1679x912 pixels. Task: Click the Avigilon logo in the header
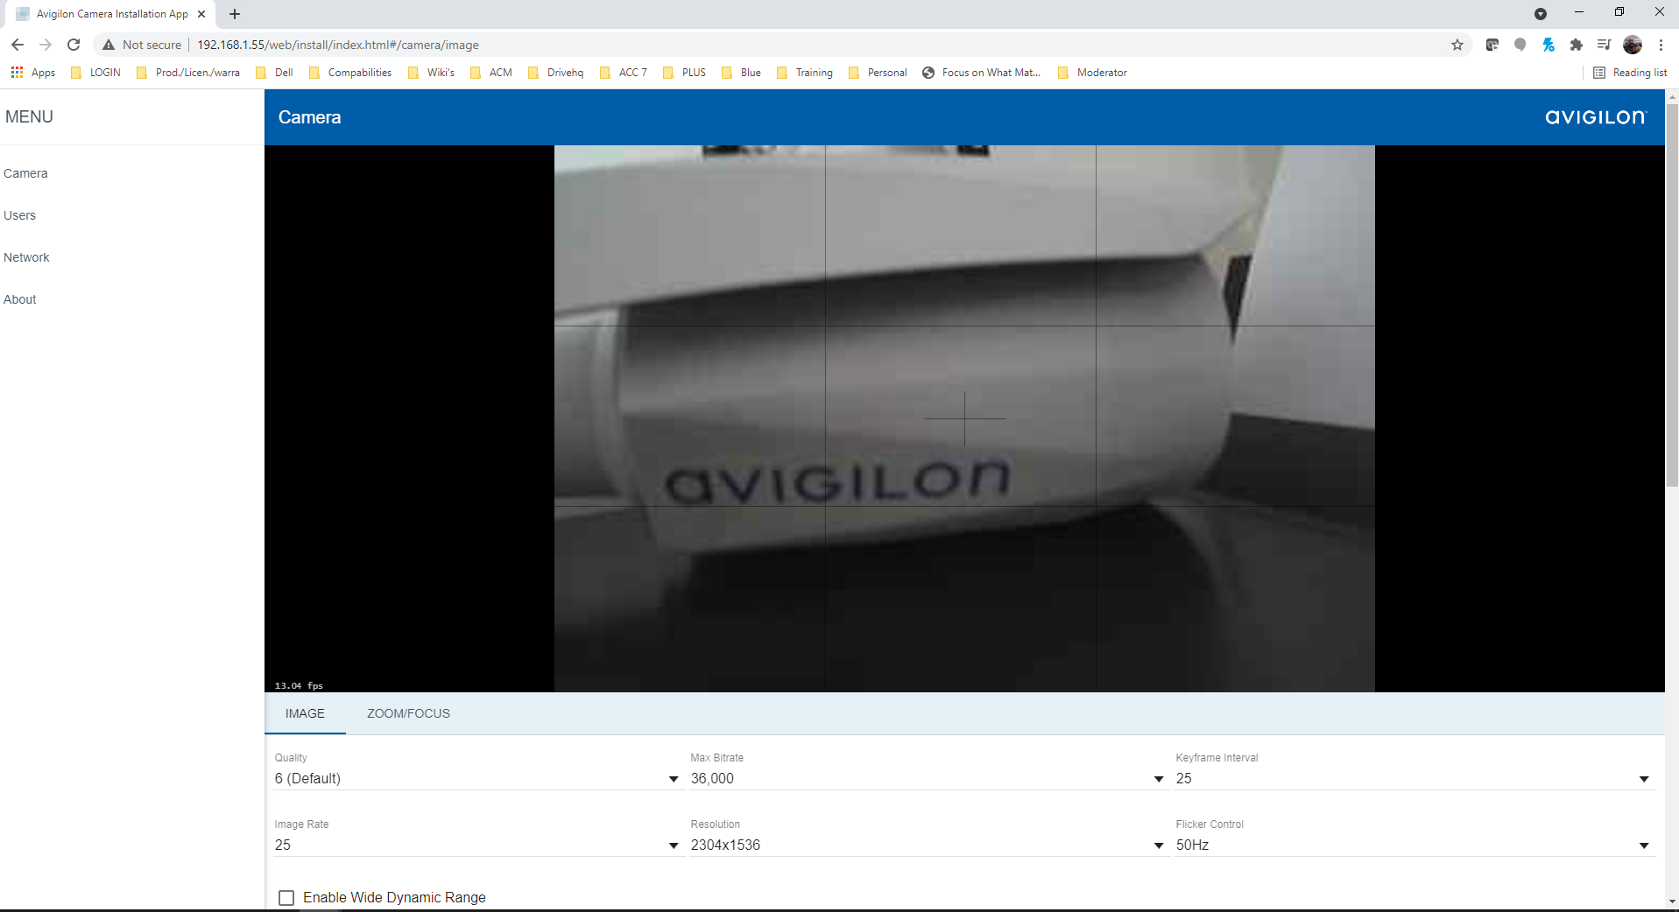pos(1594,116)
